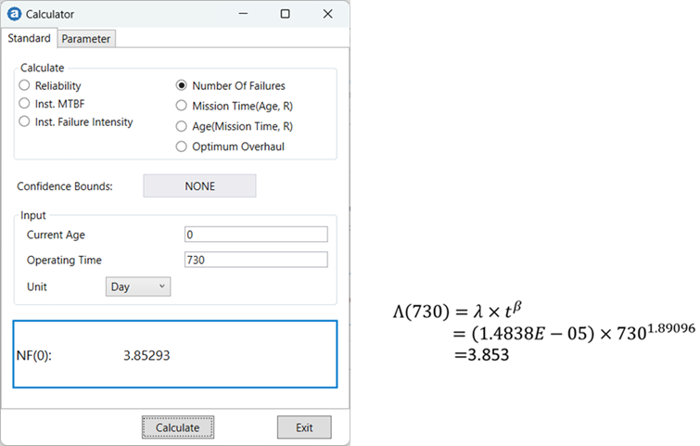Screen dimensions: 700x446
Task: Click the Calculator app icon in title bar
Action: (14, 14)
